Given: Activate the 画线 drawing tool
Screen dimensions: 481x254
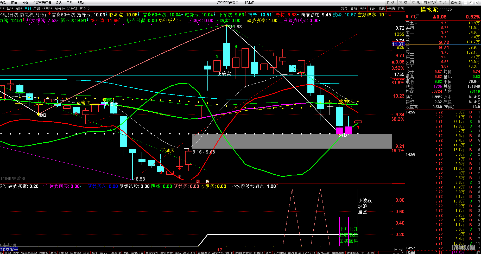Looking at the screenshot, I should [363, 9].
